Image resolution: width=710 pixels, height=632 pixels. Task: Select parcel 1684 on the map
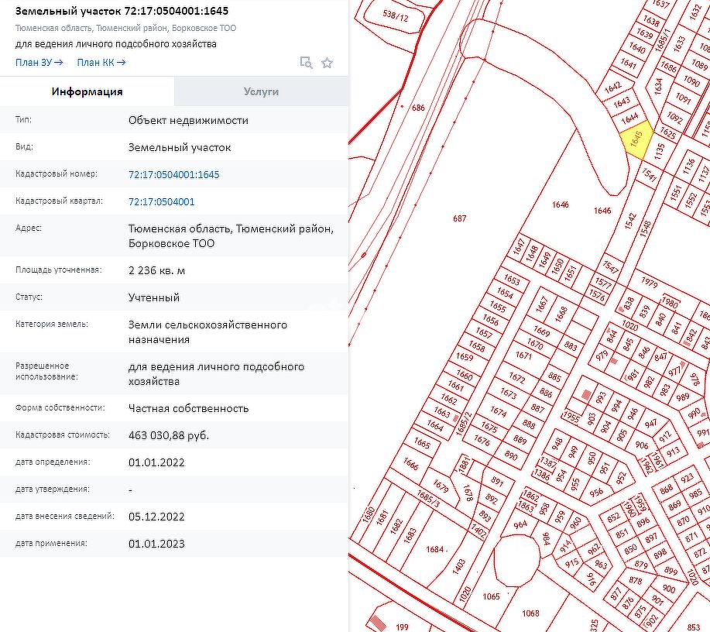click(434, 549)
